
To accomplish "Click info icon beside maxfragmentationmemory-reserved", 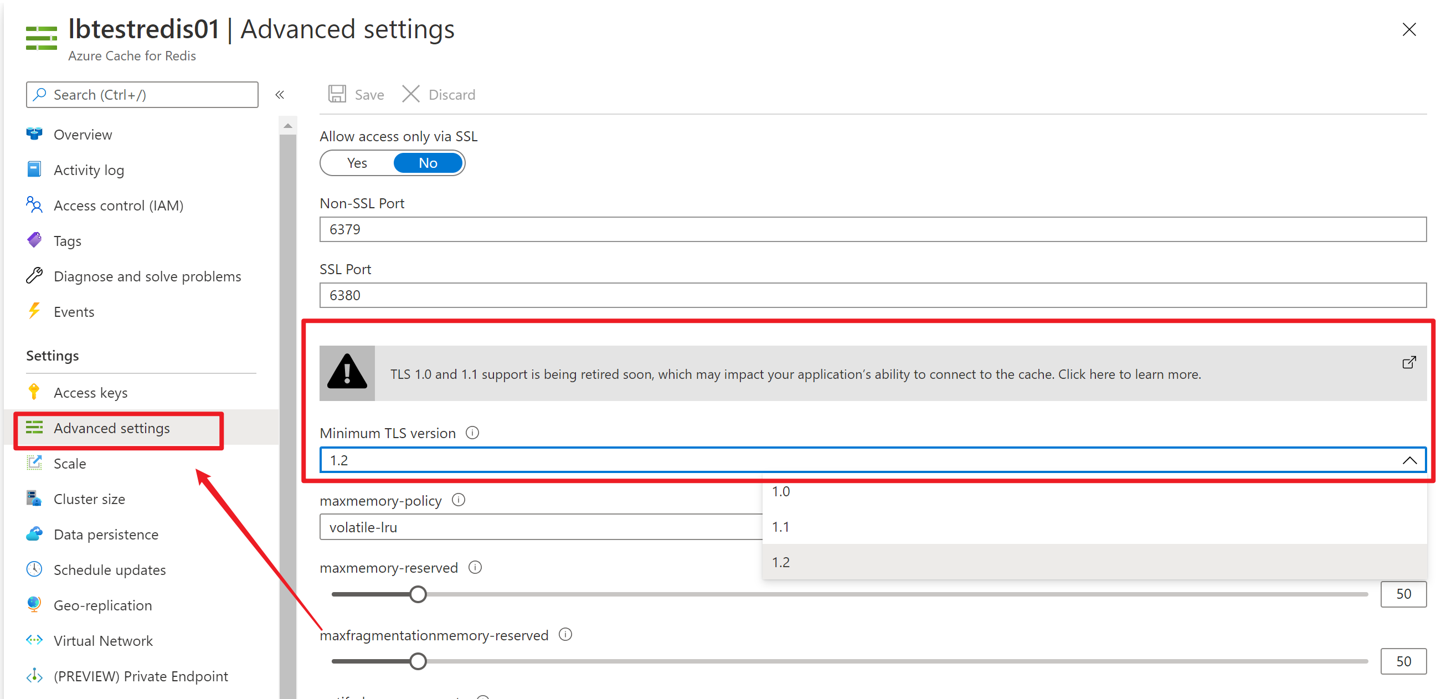I will [565, 635].
